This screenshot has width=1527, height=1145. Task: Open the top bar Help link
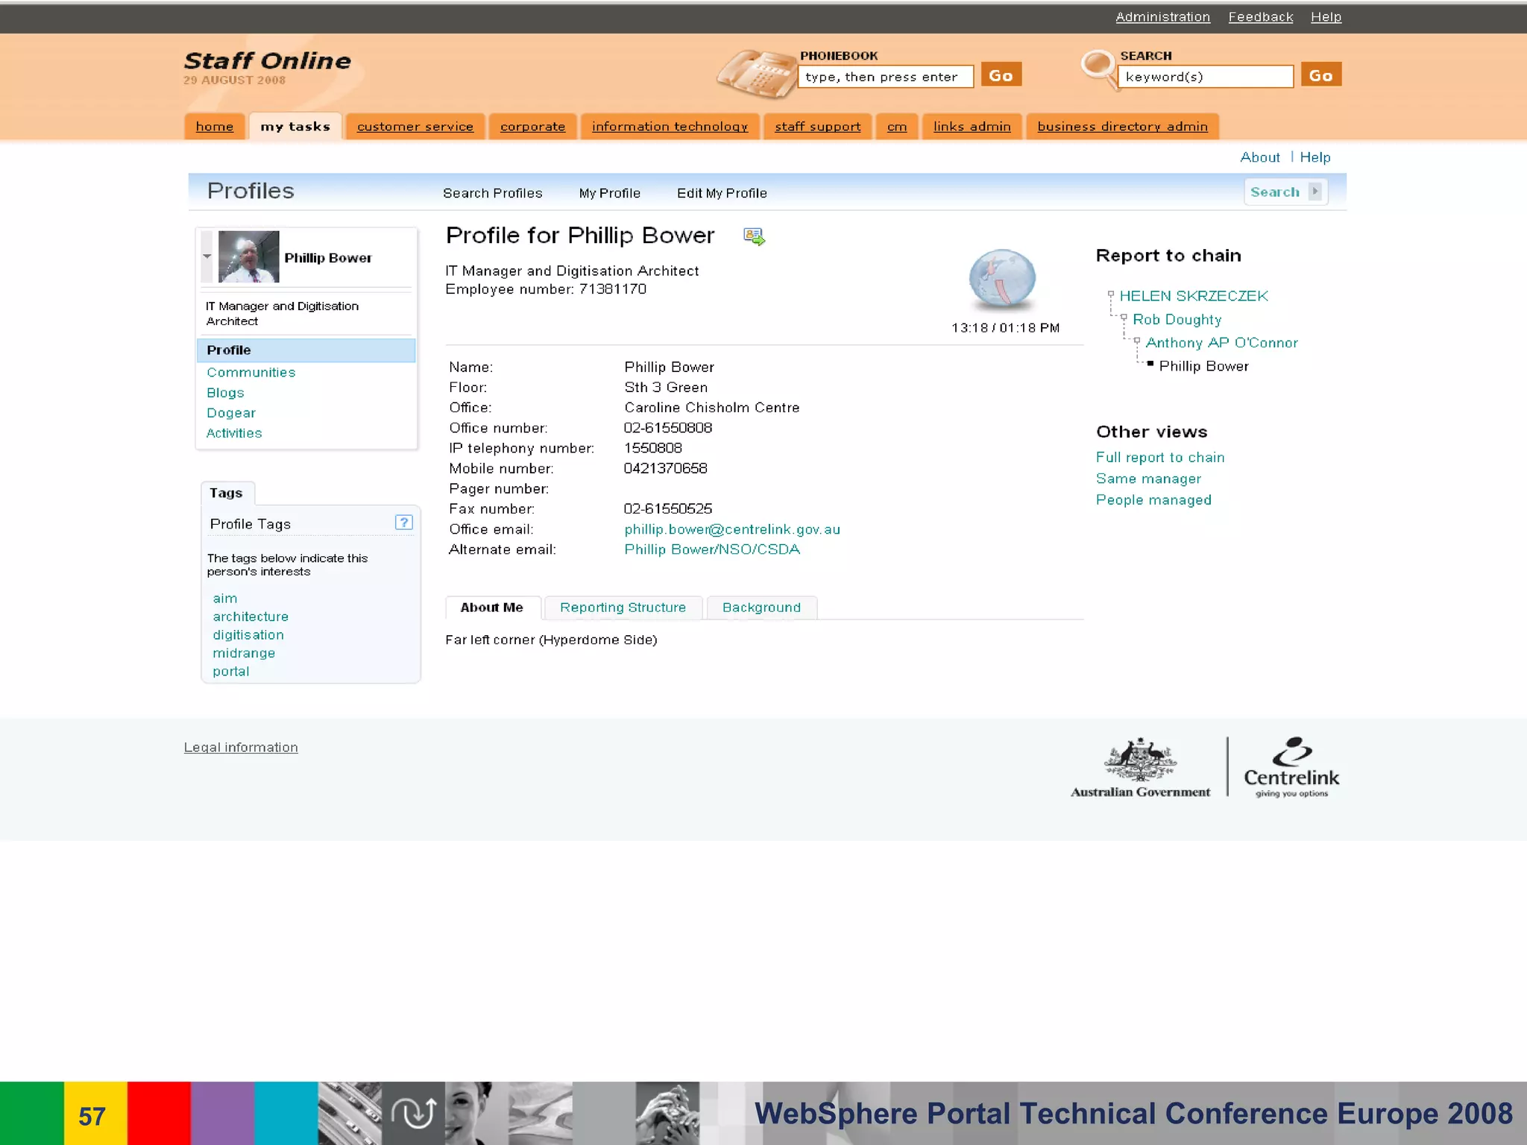pos(1326,16)
